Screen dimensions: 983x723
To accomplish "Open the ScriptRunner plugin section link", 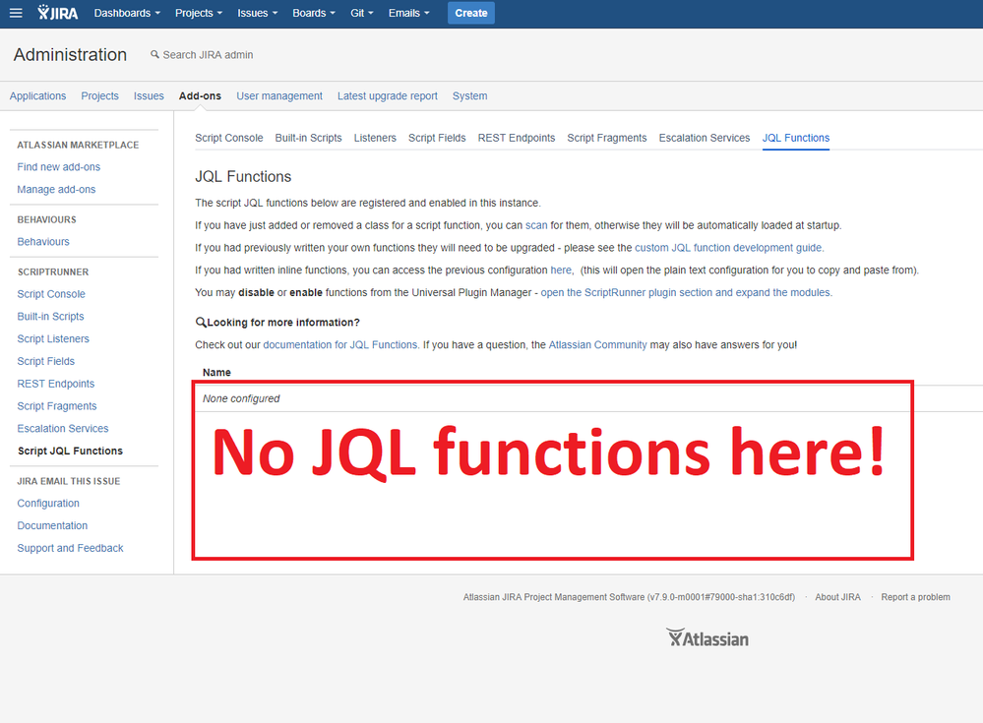I will pos(687,292).
